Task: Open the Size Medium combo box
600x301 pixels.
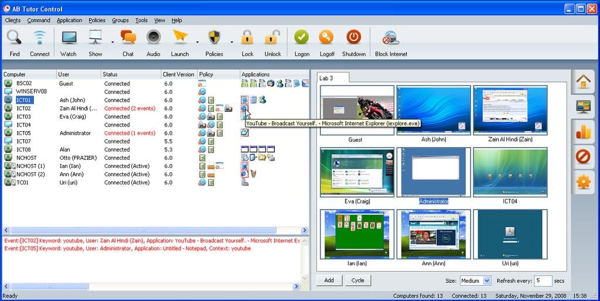Action: 475,281
